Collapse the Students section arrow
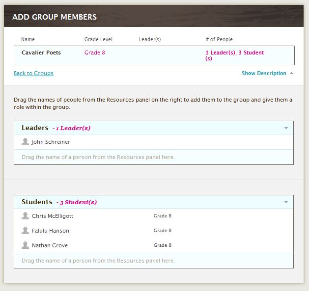309x291 pixels. (286, 202)
